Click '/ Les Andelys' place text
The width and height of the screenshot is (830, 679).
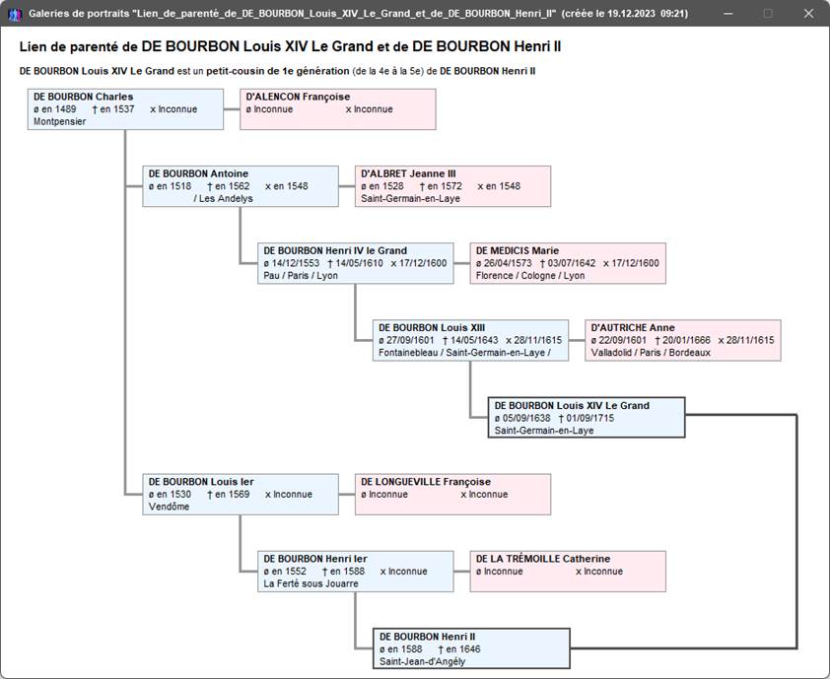click(223, 198)
